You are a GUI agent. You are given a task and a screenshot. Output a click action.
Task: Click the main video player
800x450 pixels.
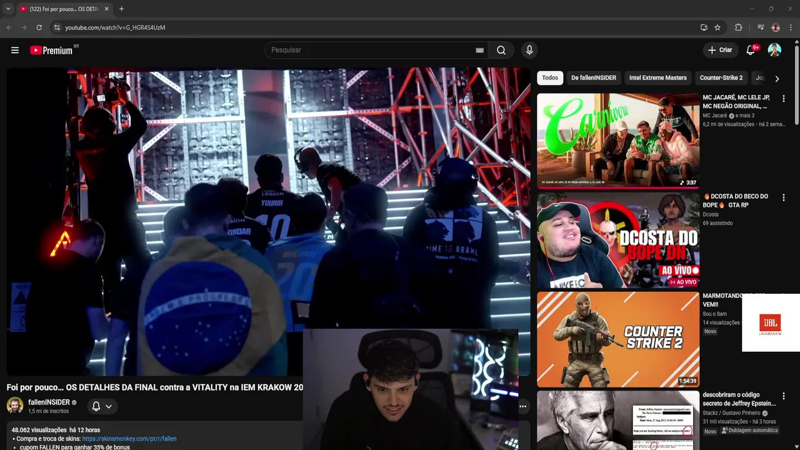pos(268,221)
